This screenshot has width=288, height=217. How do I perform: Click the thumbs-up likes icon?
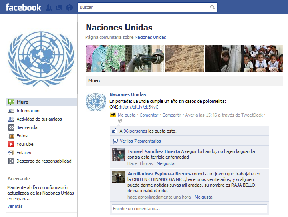[x=115, y=131]
